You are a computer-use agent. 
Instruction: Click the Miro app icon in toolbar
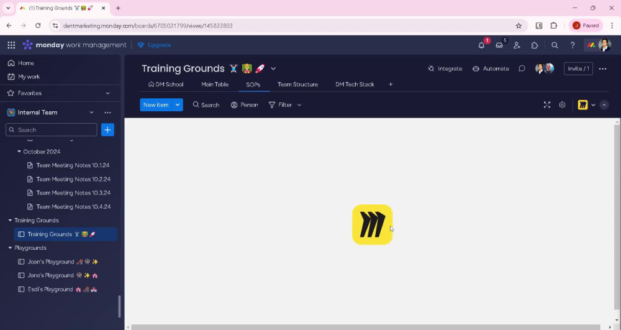pos(582,105)
